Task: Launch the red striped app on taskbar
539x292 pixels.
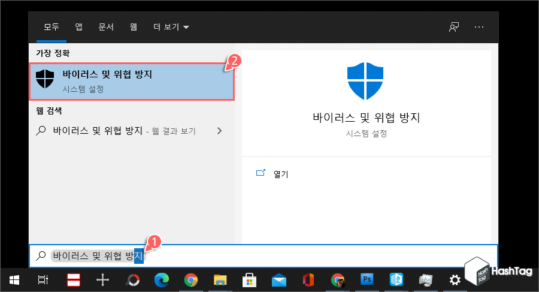Action: [73, 280]
